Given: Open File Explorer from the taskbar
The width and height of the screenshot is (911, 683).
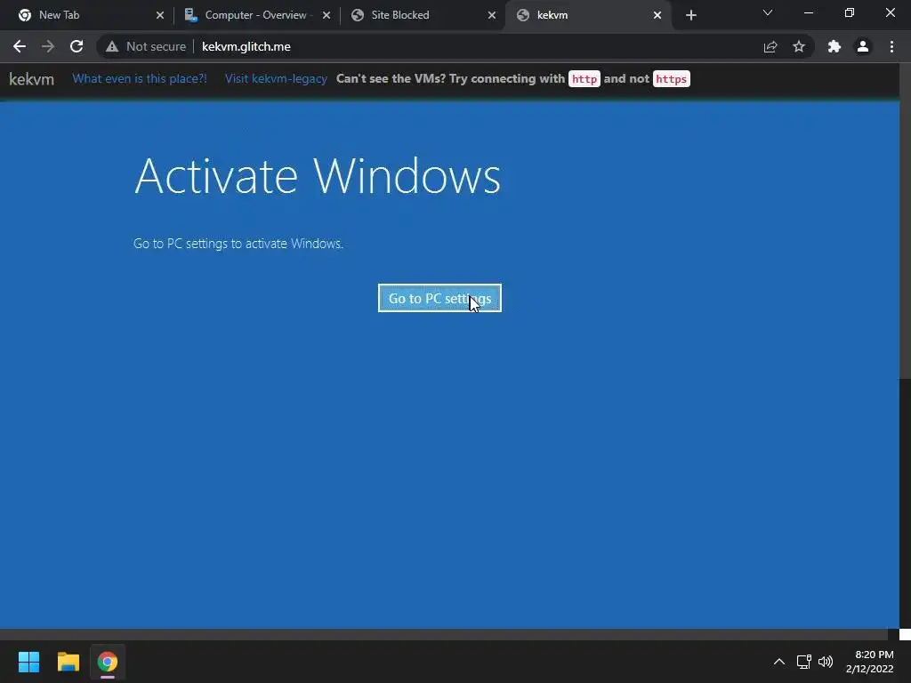Looking at the screenshot, I should point(68,662).
